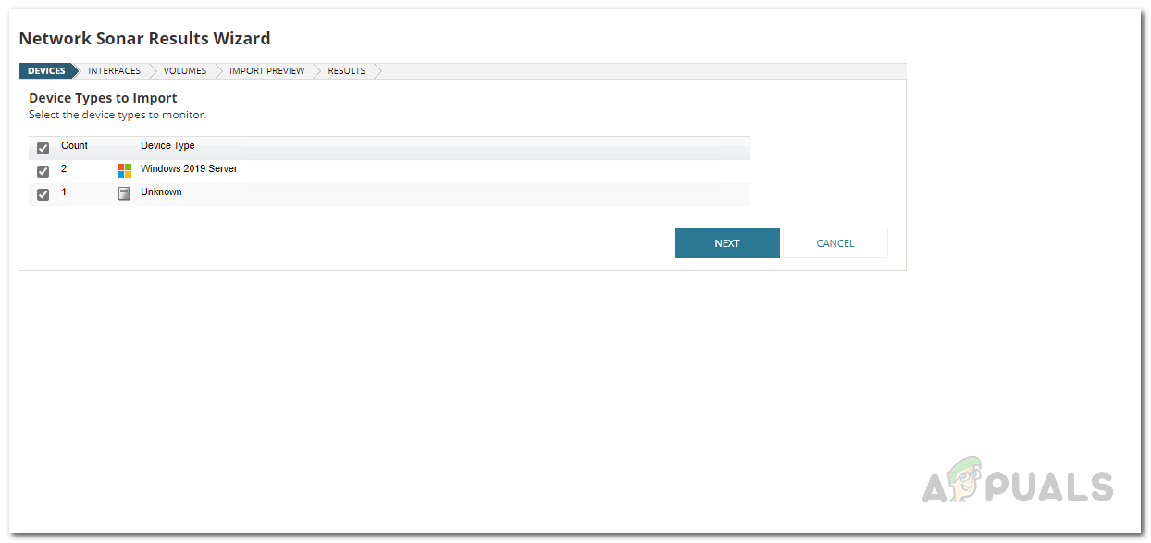Toggle the select-all checkbox in the table header
1151x543 pixels.
coord(43,148)
